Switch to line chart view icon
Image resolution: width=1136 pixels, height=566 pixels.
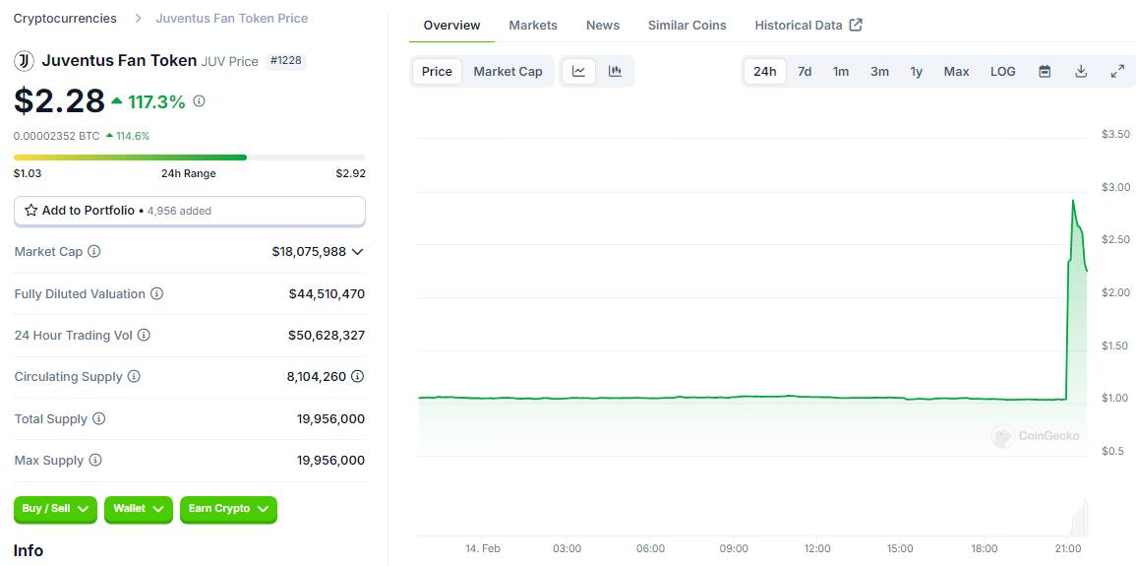(x=579, y=71)
